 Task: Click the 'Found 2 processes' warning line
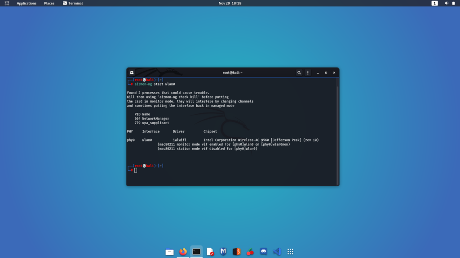tap(168, 93)
